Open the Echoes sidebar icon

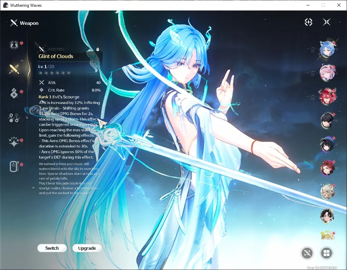point(14,93)
